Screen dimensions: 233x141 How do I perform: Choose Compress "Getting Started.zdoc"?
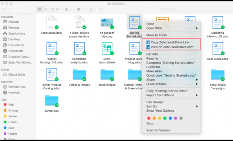pos(171,63)
